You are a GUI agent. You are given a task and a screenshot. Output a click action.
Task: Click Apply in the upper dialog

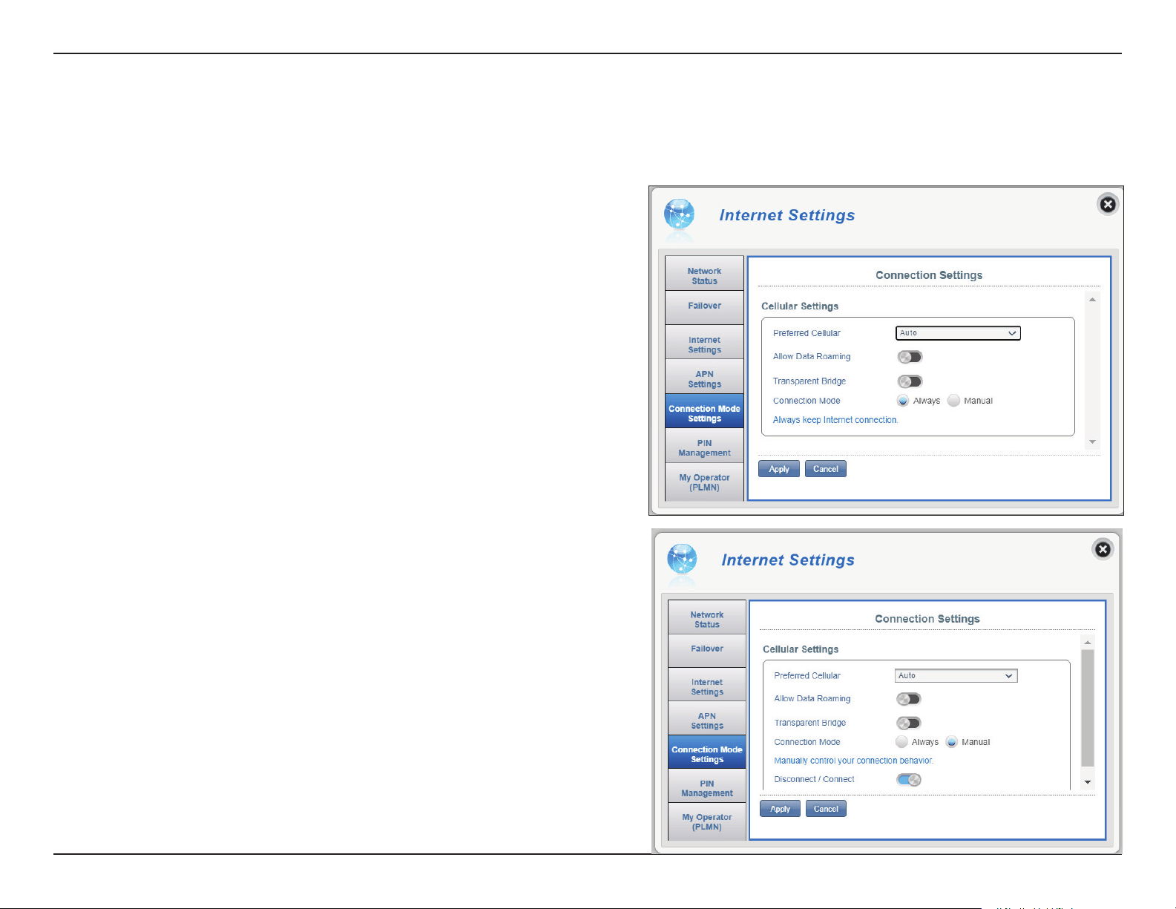(779, 469)
